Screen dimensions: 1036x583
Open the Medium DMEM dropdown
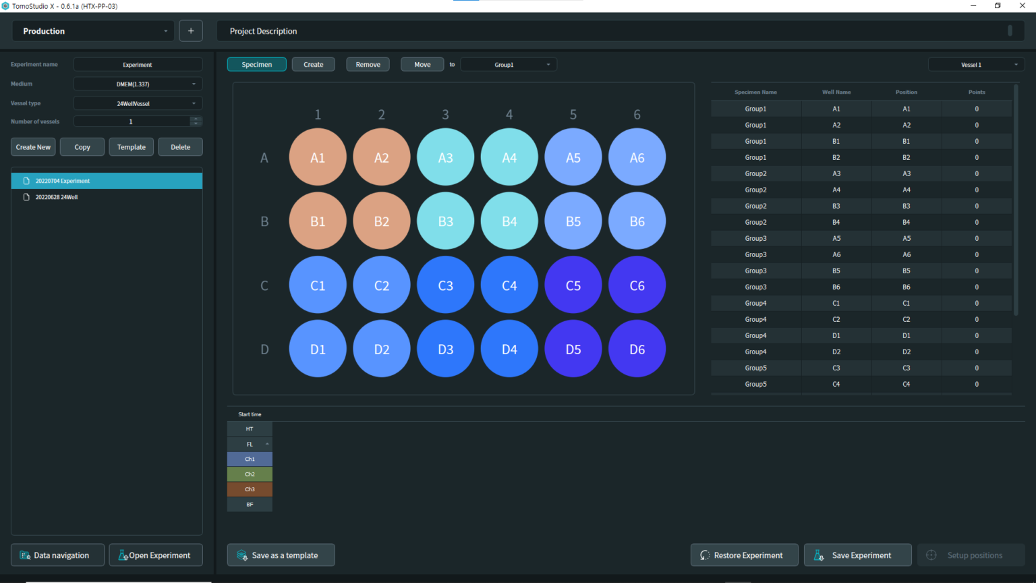tap(138, 84)
